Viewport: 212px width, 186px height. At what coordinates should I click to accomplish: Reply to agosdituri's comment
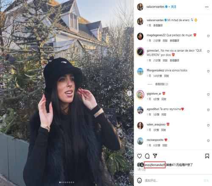(164, 115)
